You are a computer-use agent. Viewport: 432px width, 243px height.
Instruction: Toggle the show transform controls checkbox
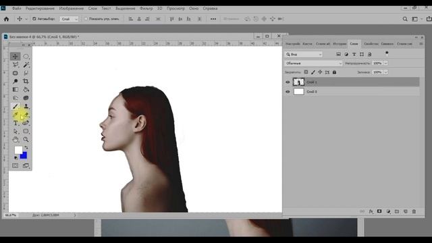[x=86, y=19]
